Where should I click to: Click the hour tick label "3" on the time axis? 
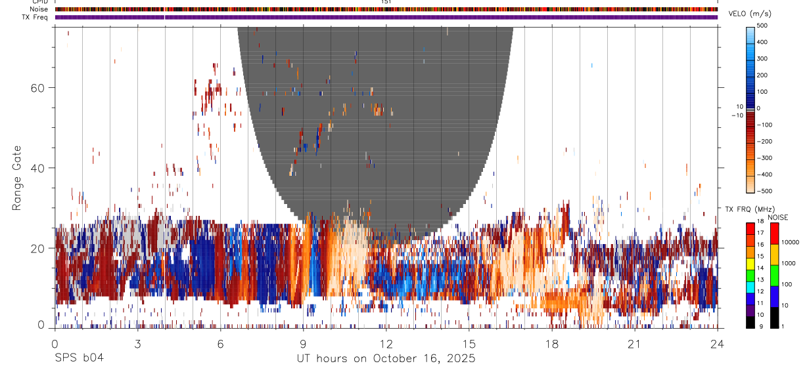[137, 344]
